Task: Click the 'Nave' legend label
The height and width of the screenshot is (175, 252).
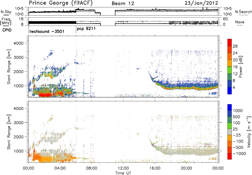Action: click(240, 22)
